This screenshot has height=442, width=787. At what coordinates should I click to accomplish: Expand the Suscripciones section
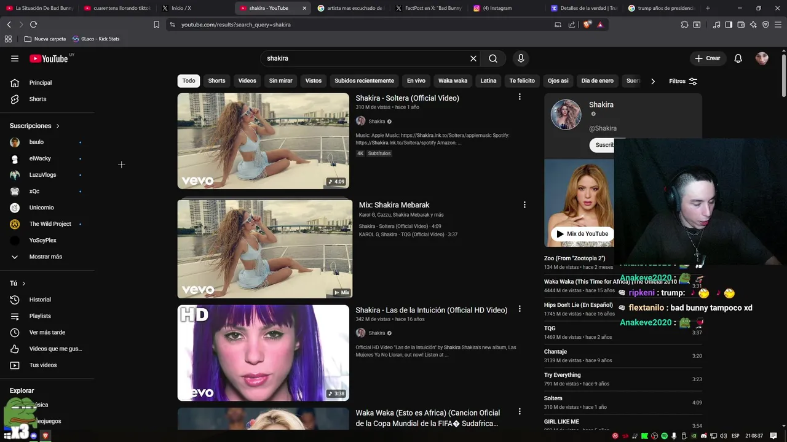pos(34,126)
